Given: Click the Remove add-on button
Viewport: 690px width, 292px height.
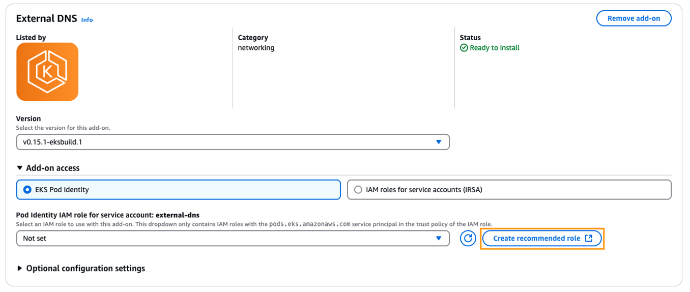Looking at the screenshot, I should tap(634, 18).
